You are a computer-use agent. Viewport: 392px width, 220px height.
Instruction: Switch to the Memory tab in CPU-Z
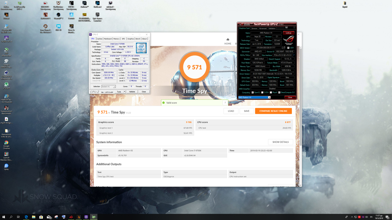click(116, 39)
